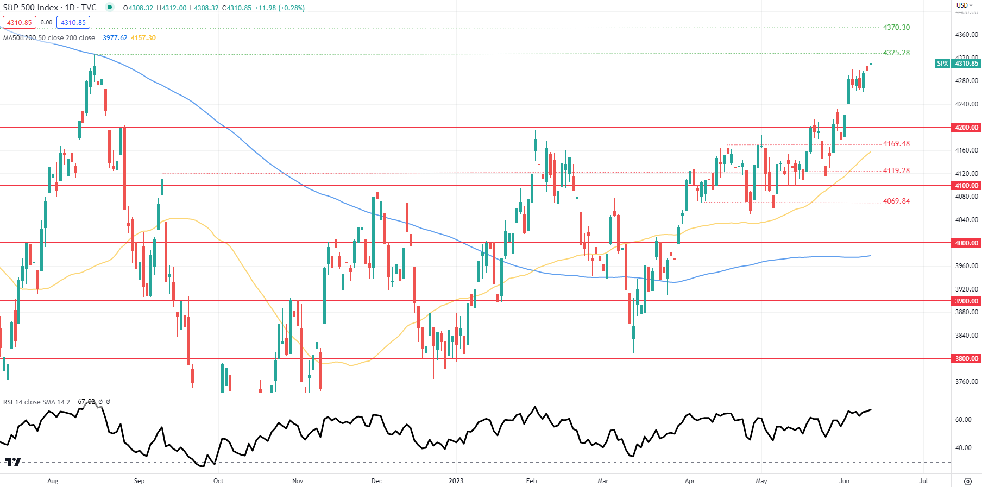Click the RSI 14 close SMA legend

pos(37,402)
